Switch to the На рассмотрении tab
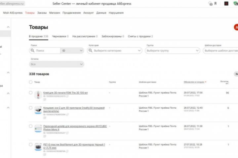Screen dimensions: 238x158 (85, 36)
